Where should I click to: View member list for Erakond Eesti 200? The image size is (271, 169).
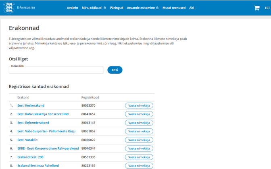[x=139, y=157]
